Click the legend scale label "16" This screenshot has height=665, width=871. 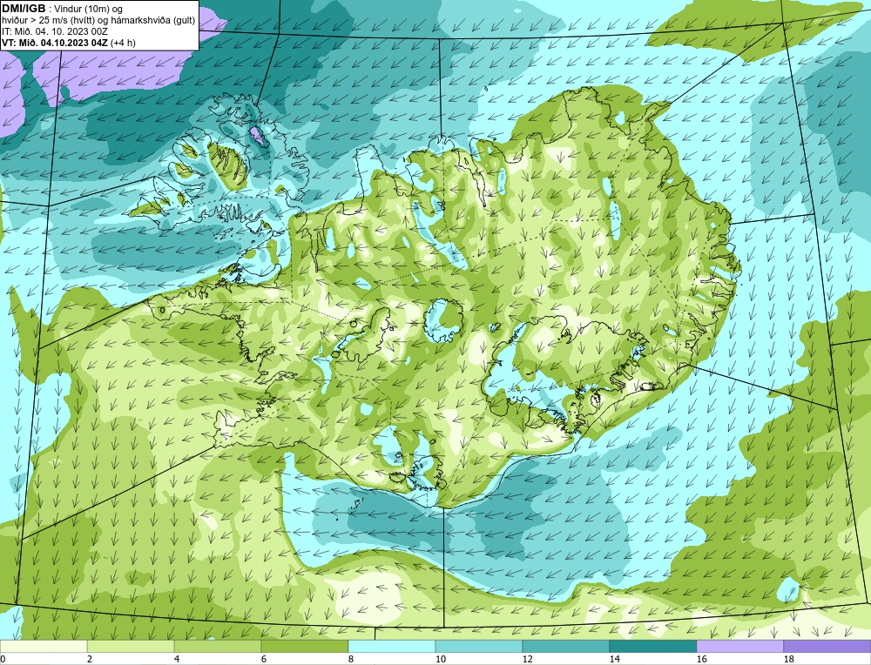[701, 659]
